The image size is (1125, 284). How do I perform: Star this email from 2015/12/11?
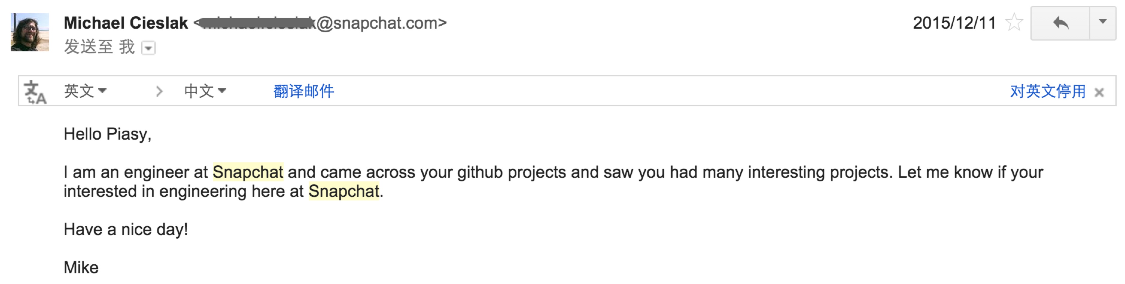[1013, 23]
